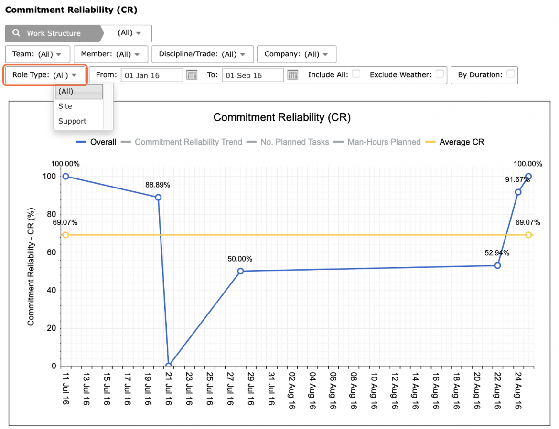
Task: Open the Company filter dropdown
Action: [297, 54]
